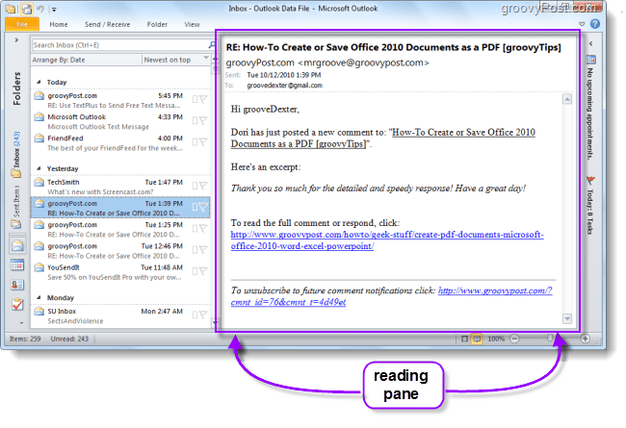Click the calendar icon in To-Do Bar
Image resolution: width=626 pixels, height=428 pixels.
point(591,60)
